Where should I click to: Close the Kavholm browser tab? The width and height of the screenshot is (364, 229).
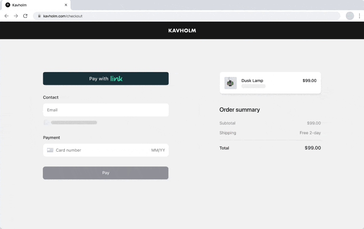(x=66, y=5)
